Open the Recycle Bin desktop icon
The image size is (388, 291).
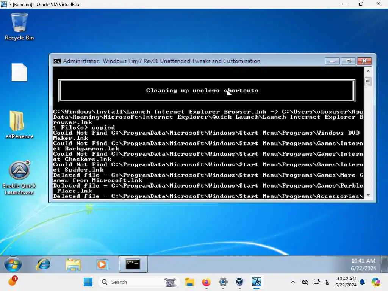pos(19,27)
